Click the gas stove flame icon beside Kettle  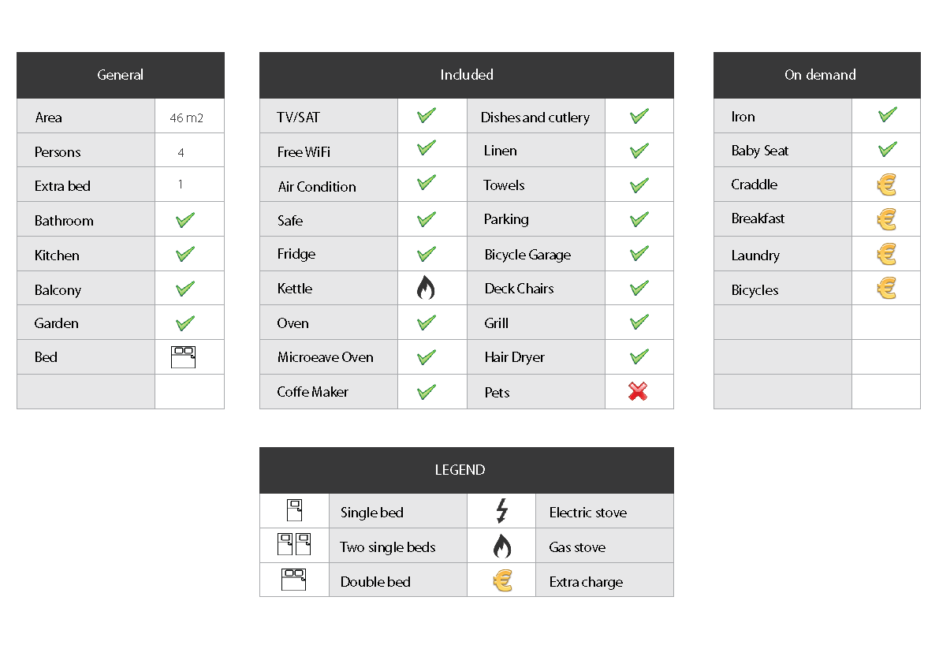point(426,288)
